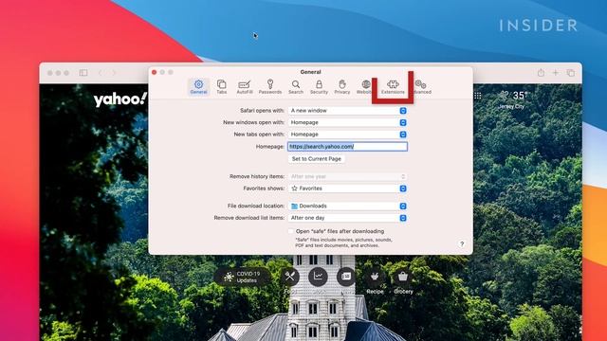Open the 'Remove history items' dropdown
This screenshot has width=607, height=341.
point(348,177)
